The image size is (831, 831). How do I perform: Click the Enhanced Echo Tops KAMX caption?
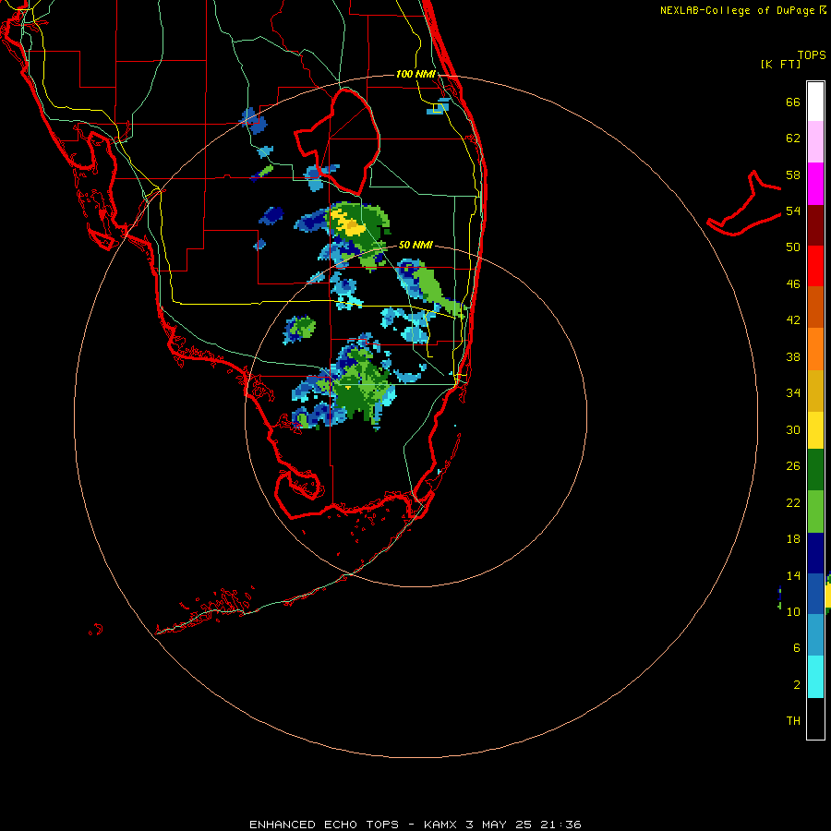[x=415, y=825]
